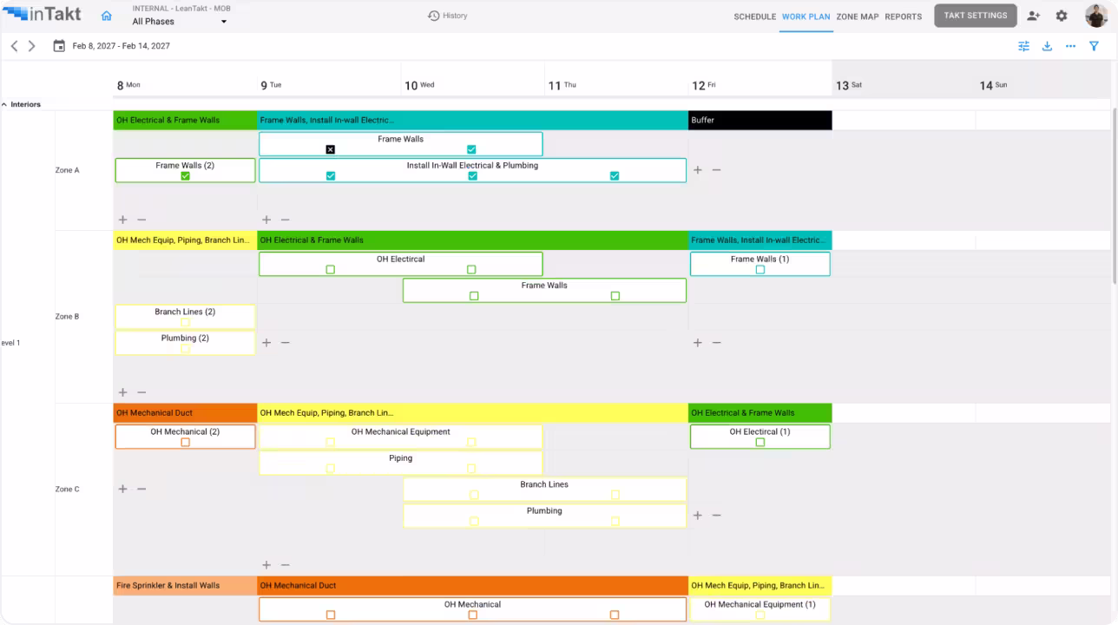Select the Fire Sprinkler & Install Walls bar
Viewport: 1118px width, 625px height.
pos(185,586)
